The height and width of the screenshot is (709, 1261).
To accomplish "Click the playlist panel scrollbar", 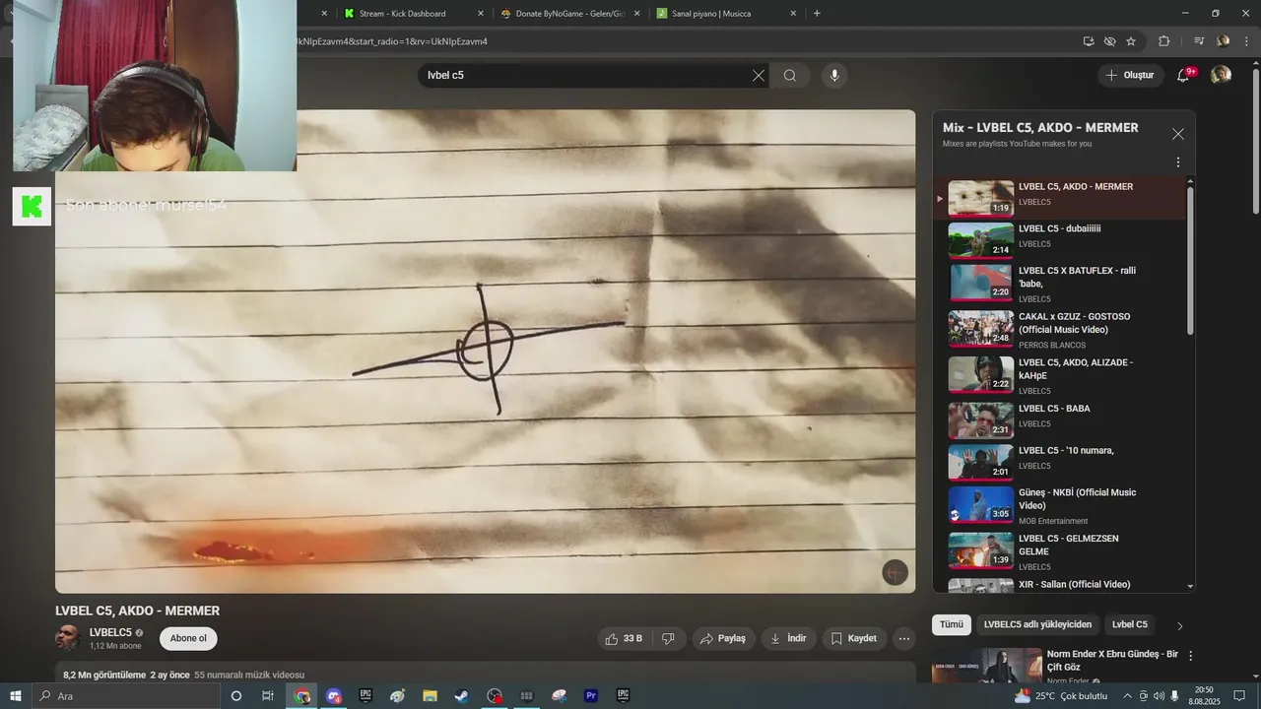I will click(1190, 260).
